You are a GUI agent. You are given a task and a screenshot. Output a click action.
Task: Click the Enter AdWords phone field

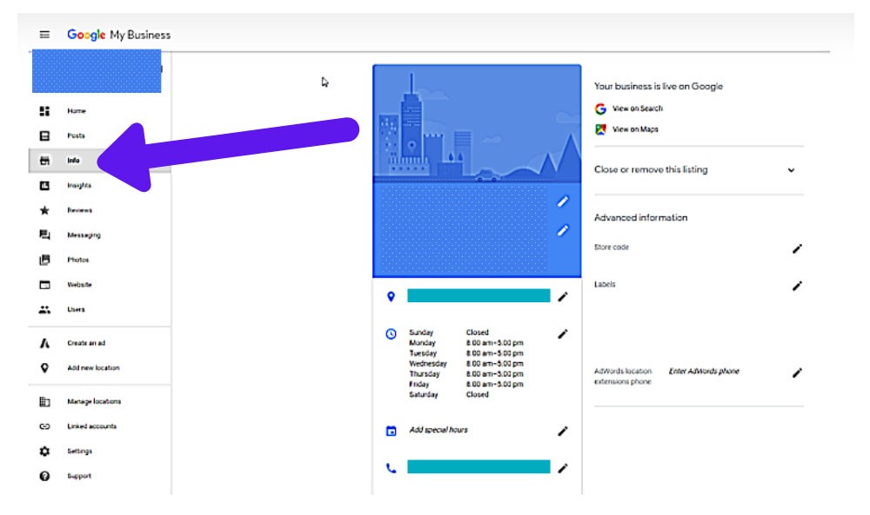(704, 372)
